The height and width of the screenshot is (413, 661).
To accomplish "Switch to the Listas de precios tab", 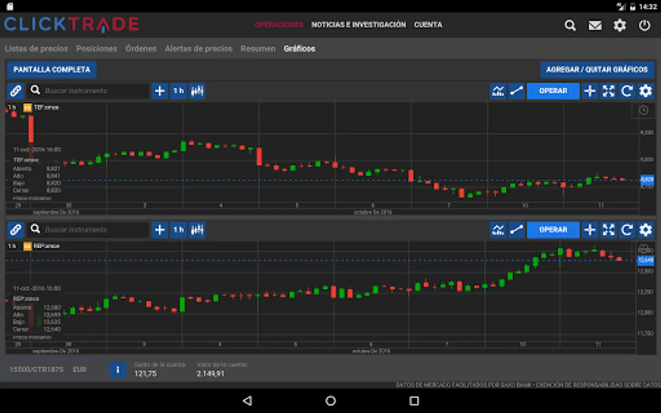I will point(36,49).
